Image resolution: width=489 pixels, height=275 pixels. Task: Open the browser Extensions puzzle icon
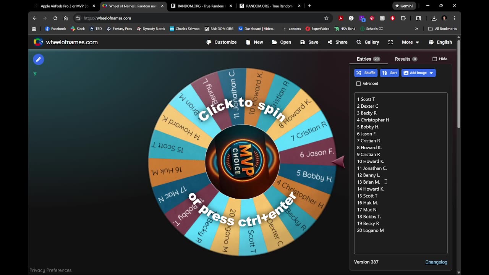tap(403, 18)
